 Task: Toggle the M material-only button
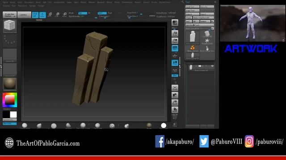tap(89, 13)
